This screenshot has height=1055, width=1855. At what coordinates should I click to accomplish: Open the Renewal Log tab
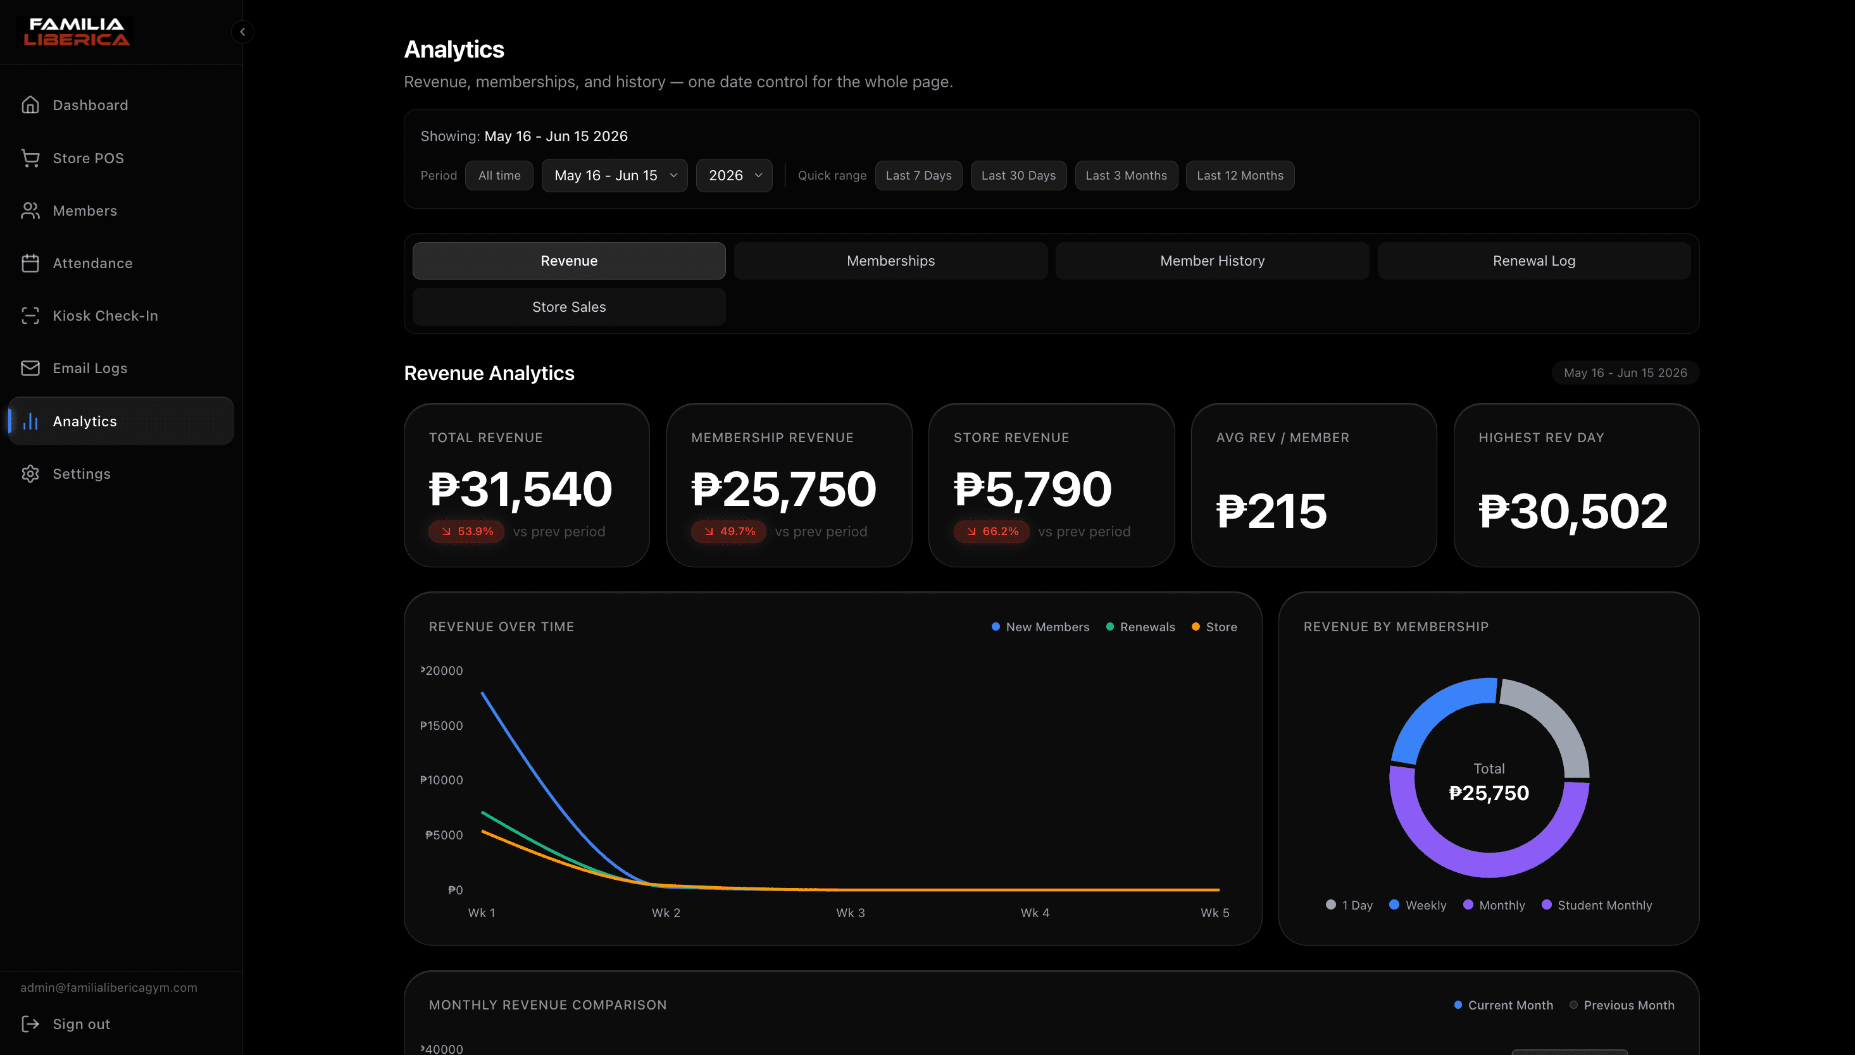1534,261
